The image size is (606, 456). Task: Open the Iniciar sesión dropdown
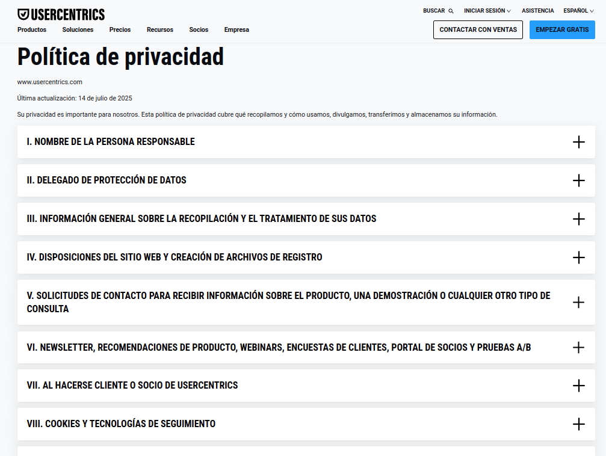coord(487,11)
